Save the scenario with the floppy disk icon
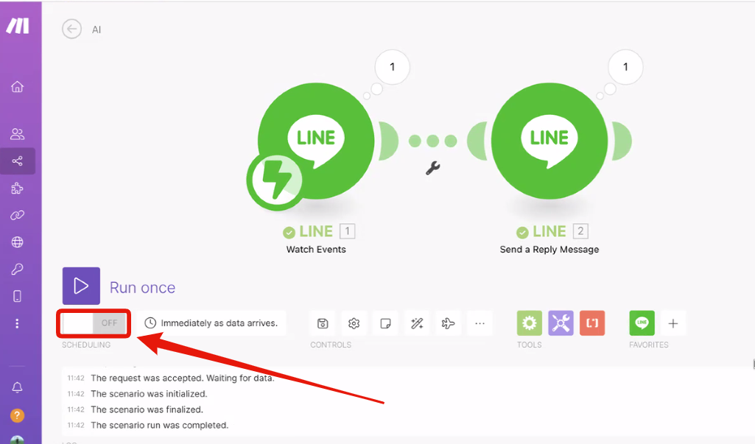 pyautogui.click(x=323, y=323)
